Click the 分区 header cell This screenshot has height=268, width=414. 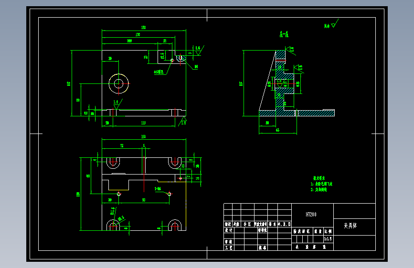point(247,224)
